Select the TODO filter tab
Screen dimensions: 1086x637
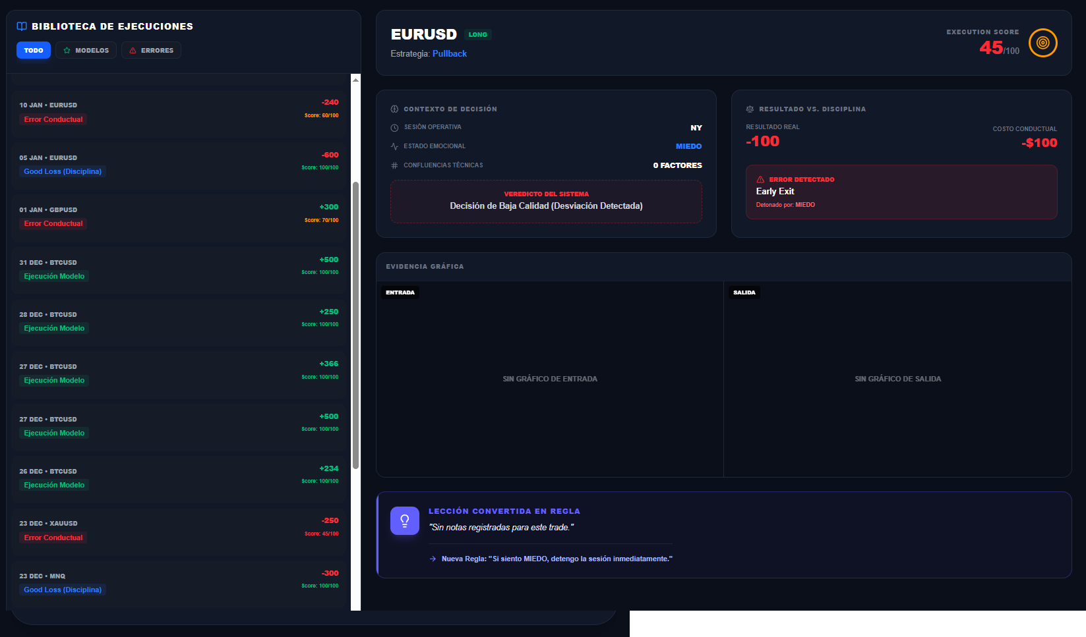click(x=34, y=51)
